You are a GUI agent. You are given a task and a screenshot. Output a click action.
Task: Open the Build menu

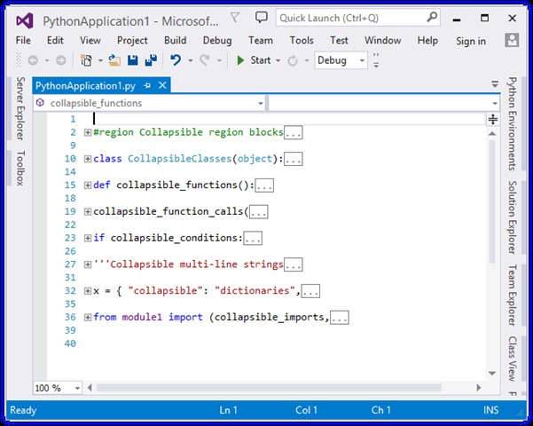175,40
